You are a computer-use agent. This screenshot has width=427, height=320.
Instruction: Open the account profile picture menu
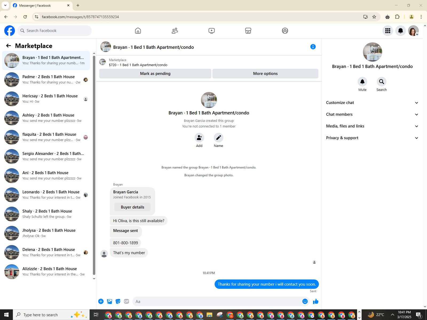[x=413, y=31]
